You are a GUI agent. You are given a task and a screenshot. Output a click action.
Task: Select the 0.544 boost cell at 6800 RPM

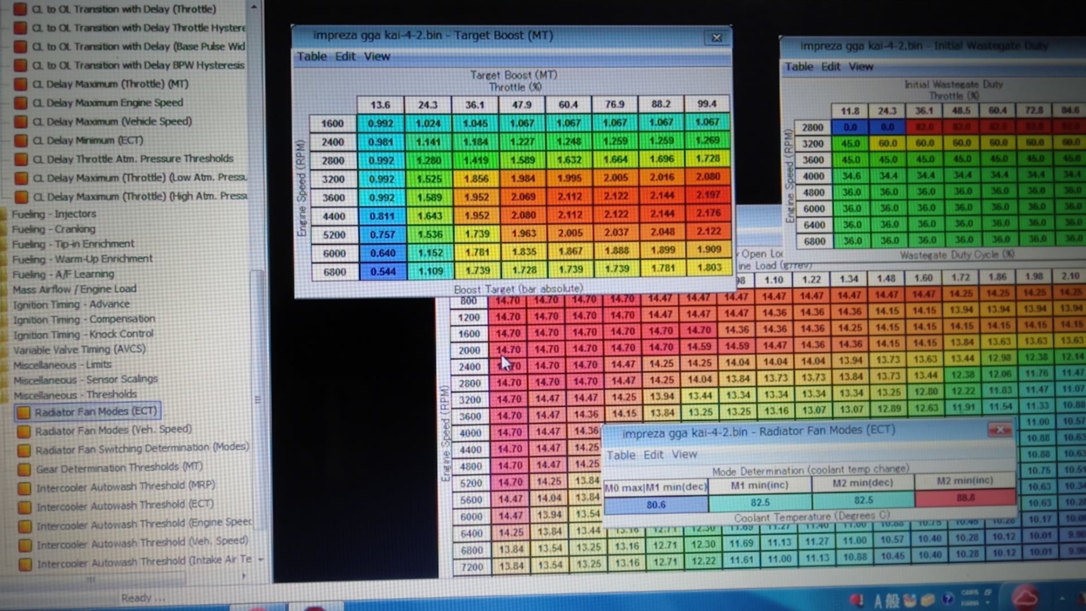coord(382,272)
